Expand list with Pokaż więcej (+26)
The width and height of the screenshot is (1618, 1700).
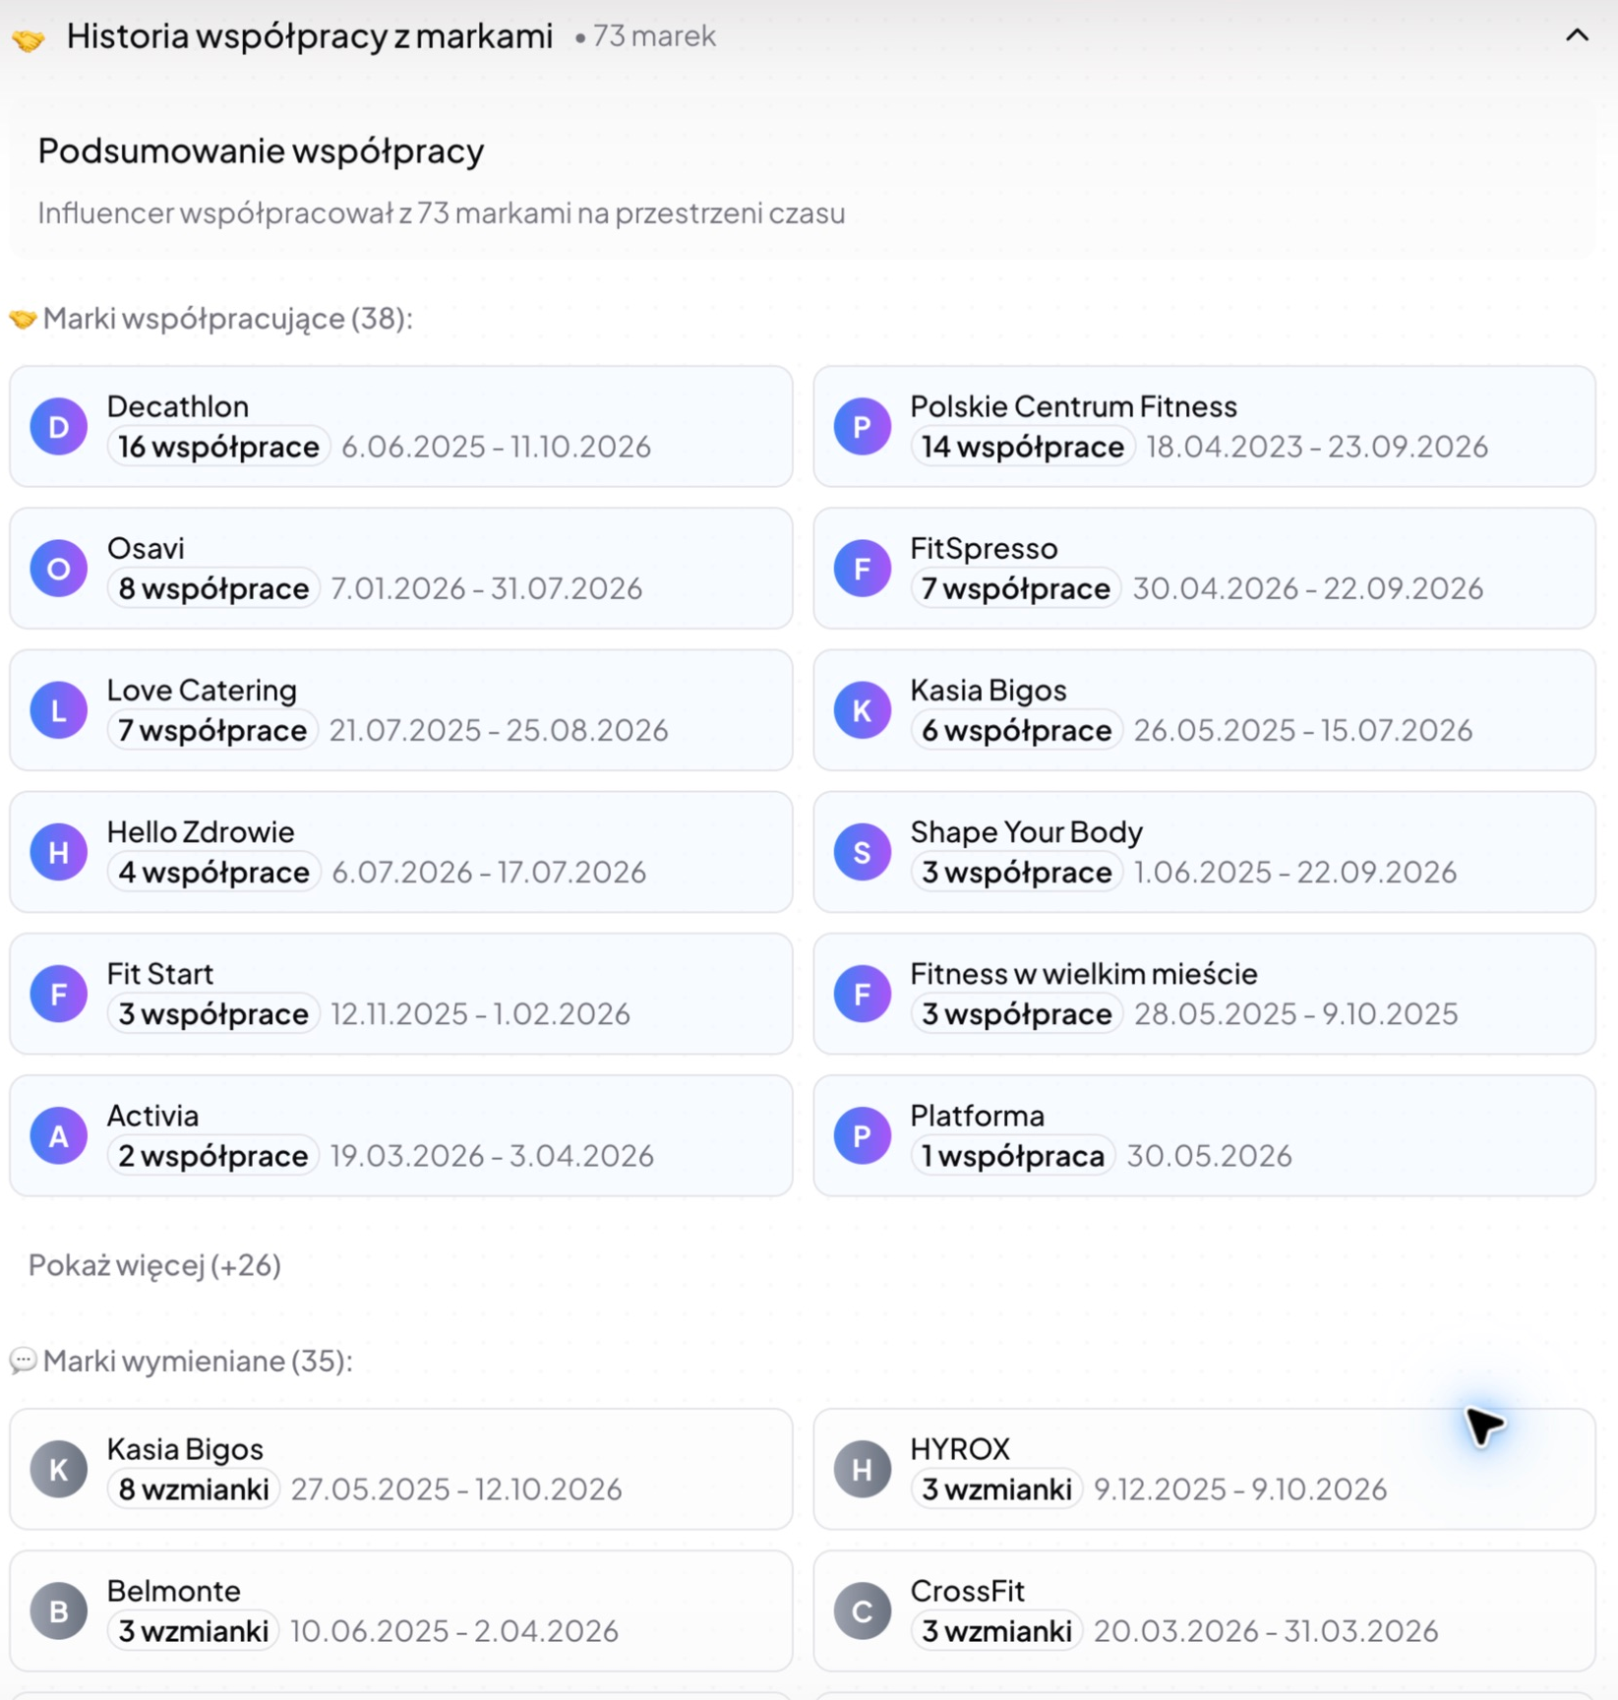point(154,1264)
